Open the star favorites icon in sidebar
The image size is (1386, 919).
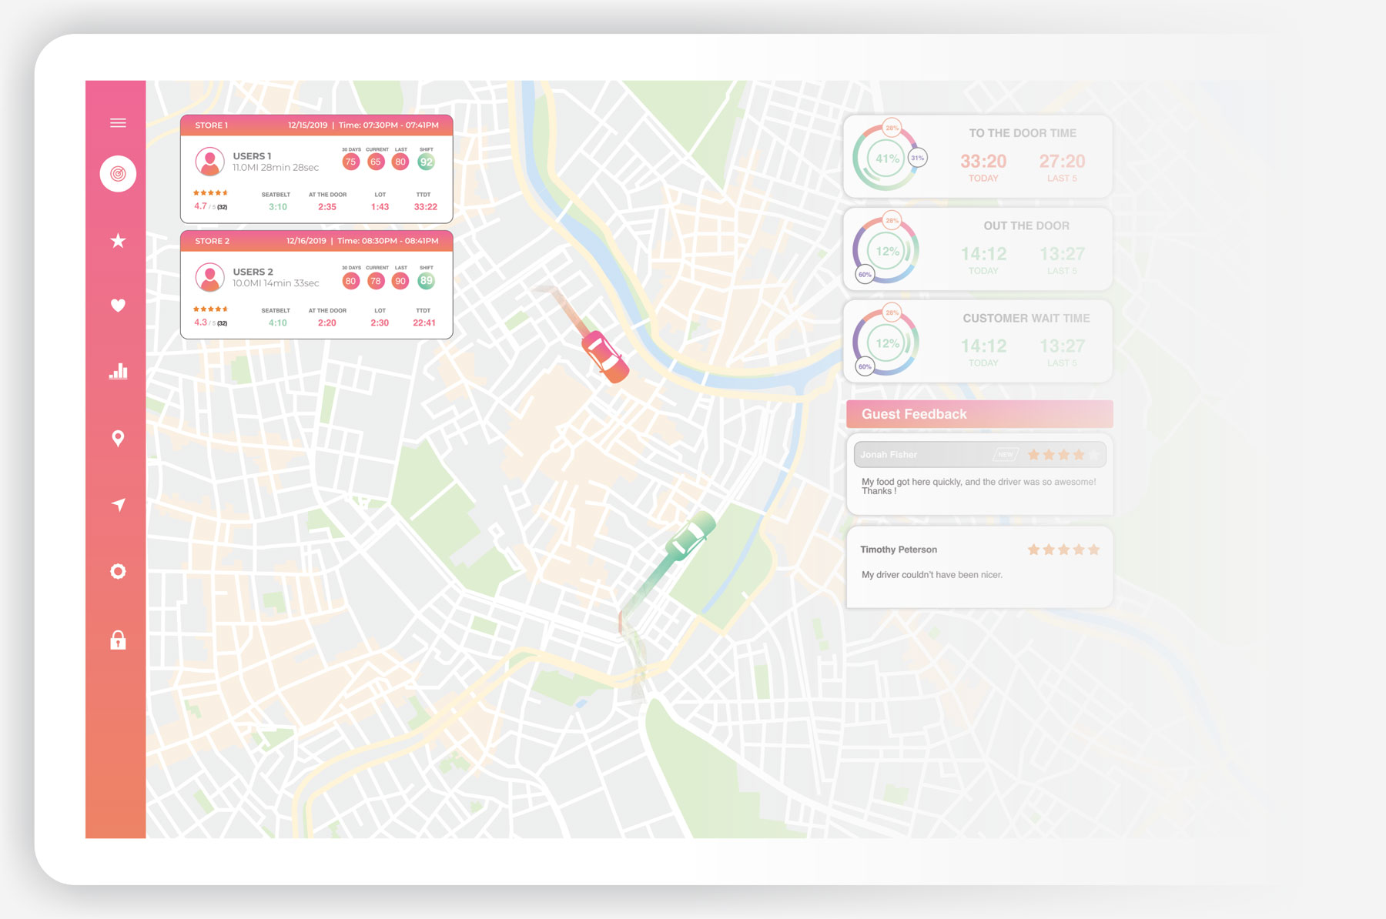click(118, 241)
